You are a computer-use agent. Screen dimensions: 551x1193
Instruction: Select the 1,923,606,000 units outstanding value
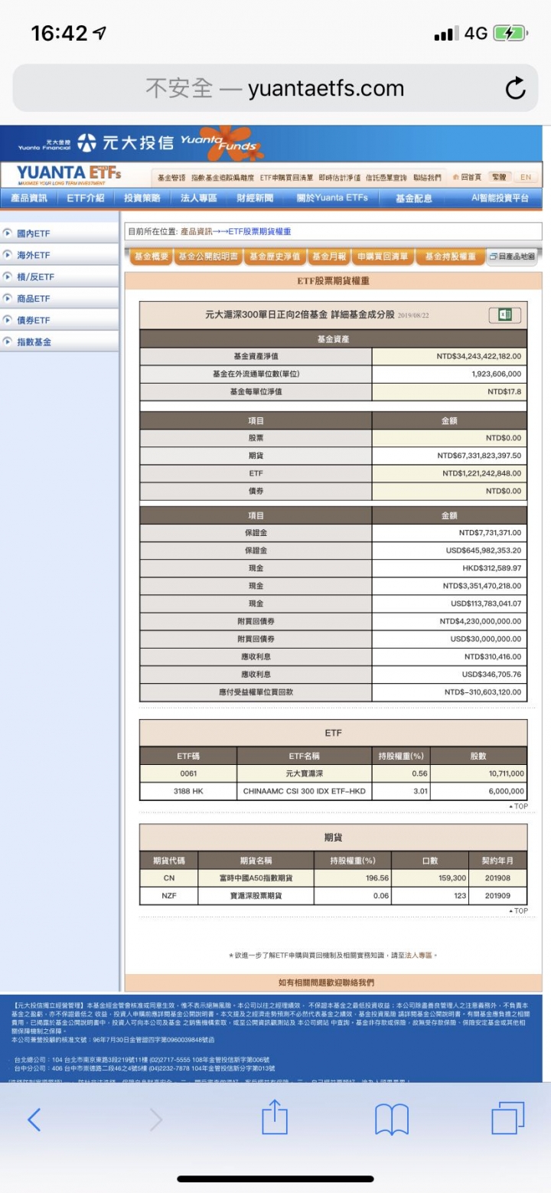coord(449,374)
